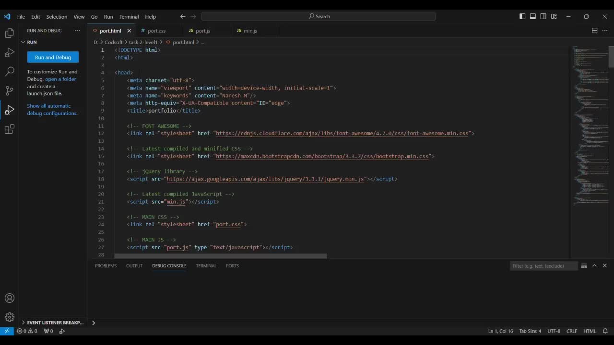Toggle the bottom panel layout icon
This screenshot has height=345, width=614.
click(x=533, y=16)
